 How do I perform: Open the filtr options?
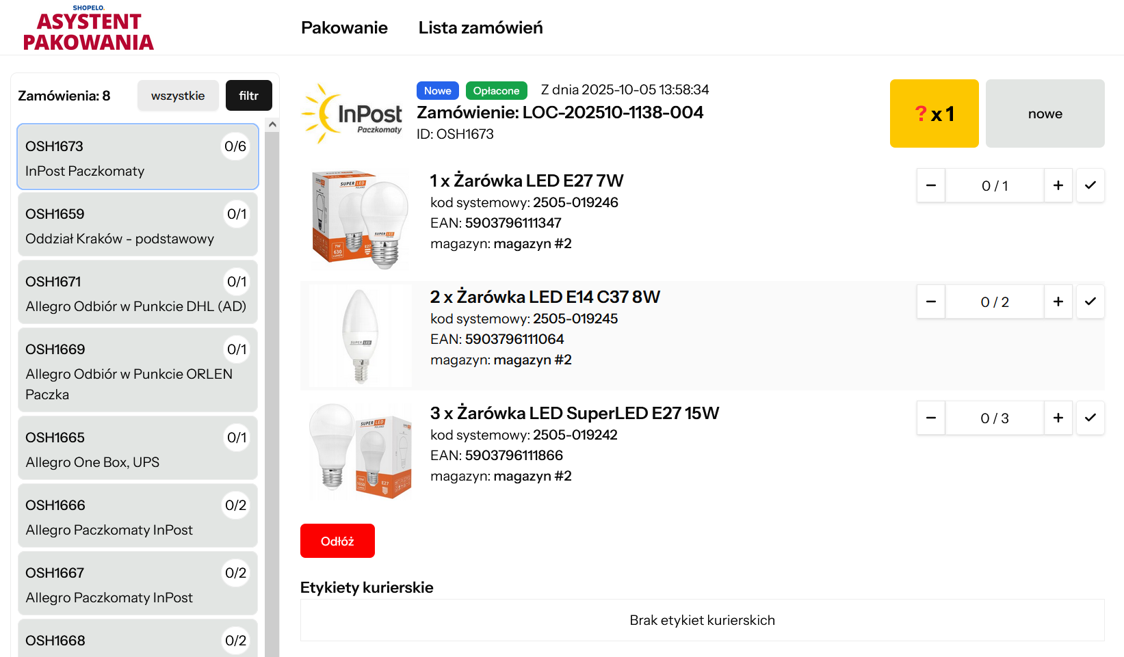tap(248, 96)
